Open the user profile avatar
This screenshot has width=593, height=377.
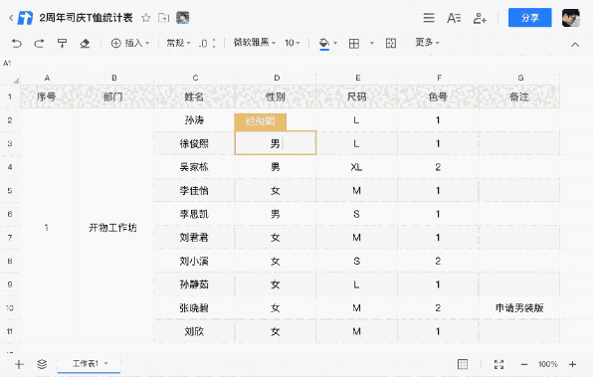pos(571,18)
